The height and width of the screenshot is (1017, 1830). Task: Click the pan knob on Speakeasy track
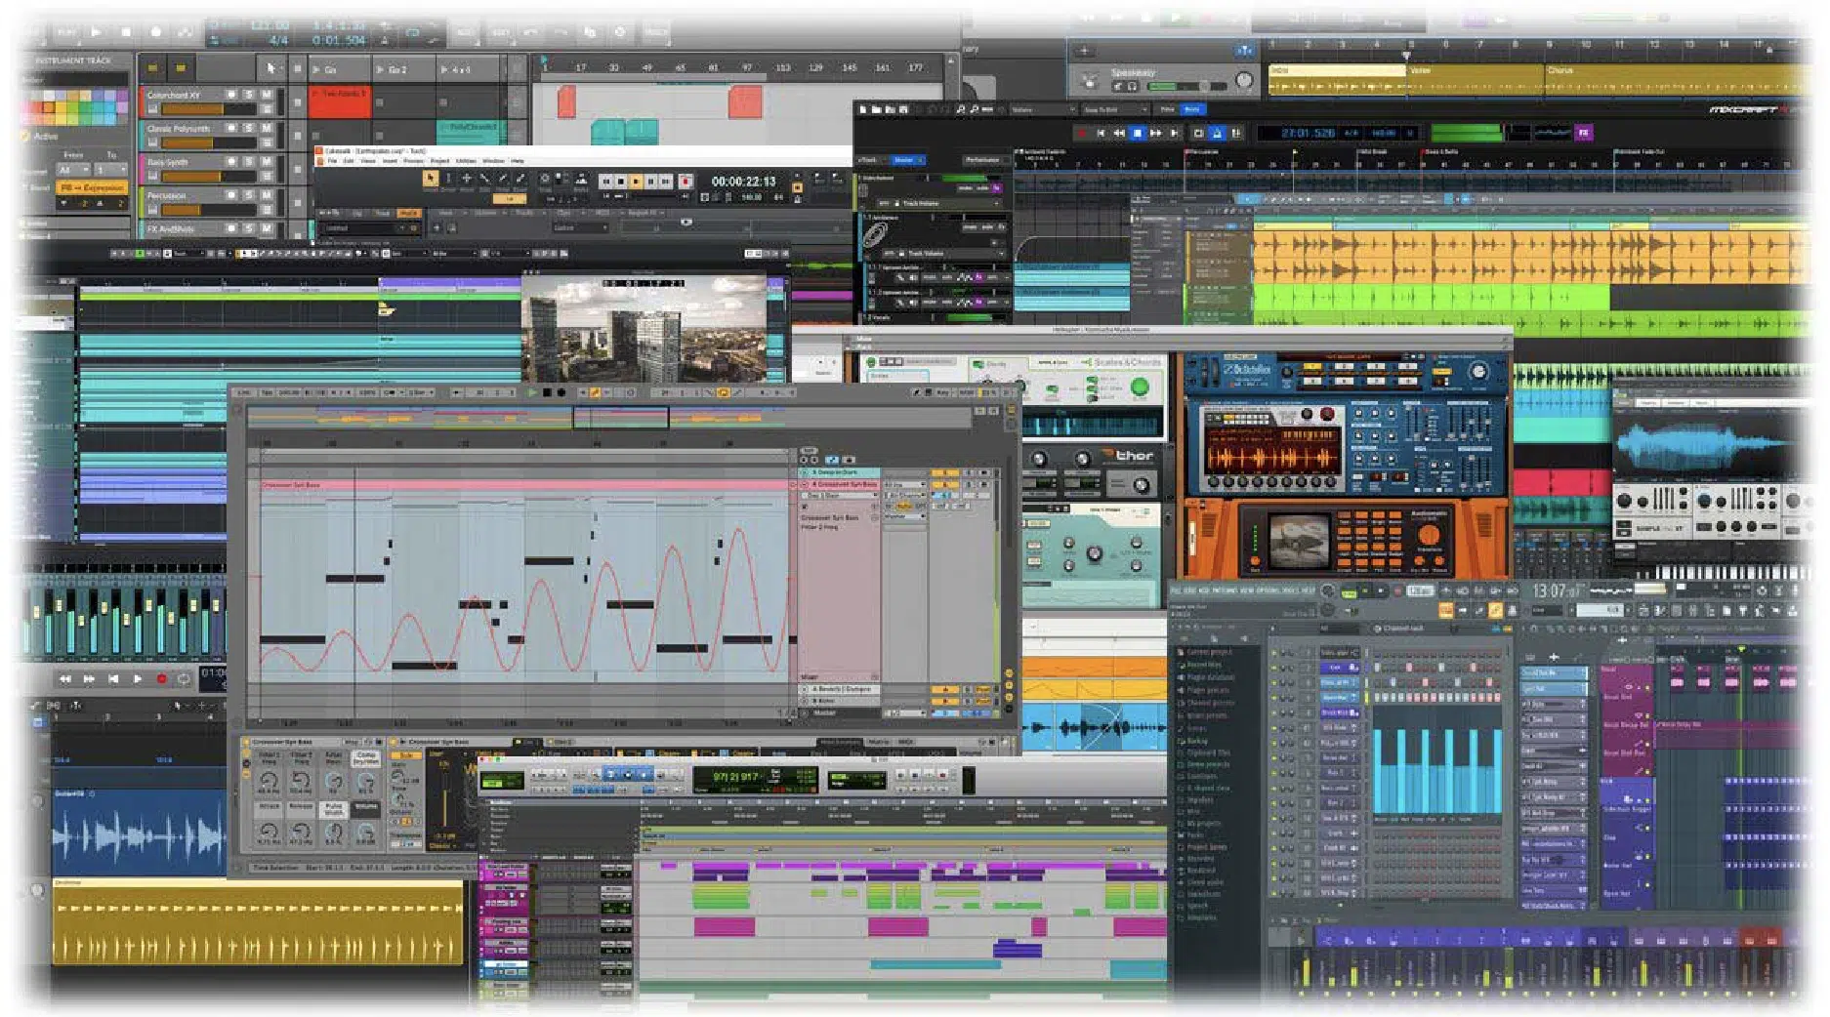(1243, 81)
